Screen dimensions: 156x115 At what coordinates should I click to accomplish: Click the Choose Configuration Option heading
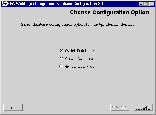109,12
